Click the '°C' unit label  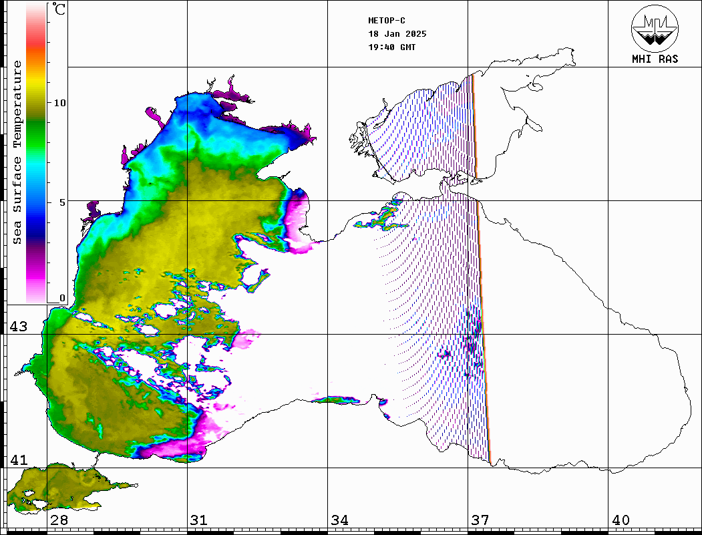[59, 9]
